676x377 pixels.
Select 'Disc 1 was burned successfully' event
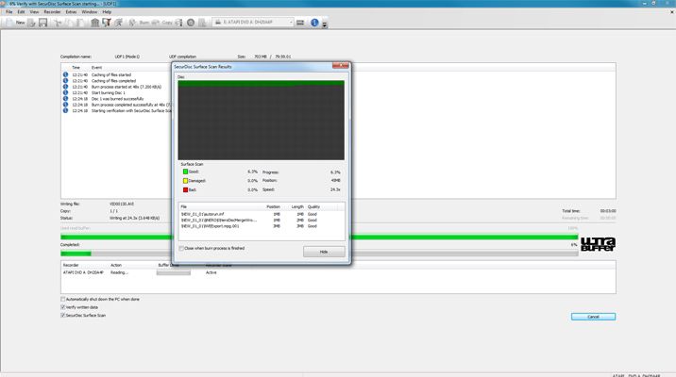118,99
